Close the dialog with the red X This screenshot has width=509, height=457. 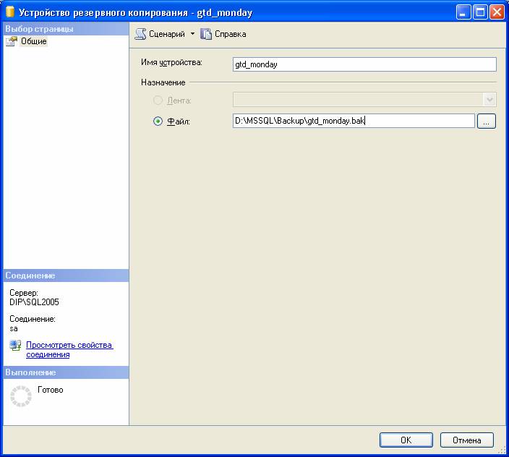(x=497, y=12)
